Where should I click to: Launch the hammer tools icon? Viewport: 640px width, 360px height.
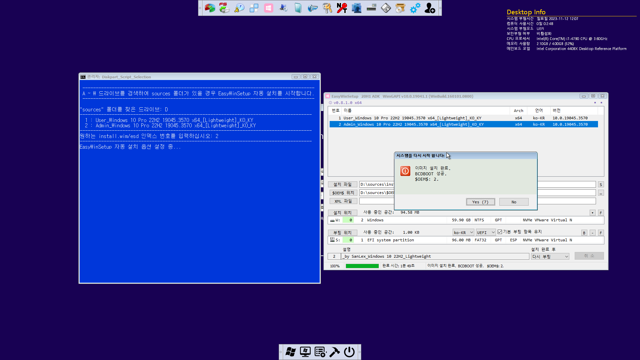point(334,352)
